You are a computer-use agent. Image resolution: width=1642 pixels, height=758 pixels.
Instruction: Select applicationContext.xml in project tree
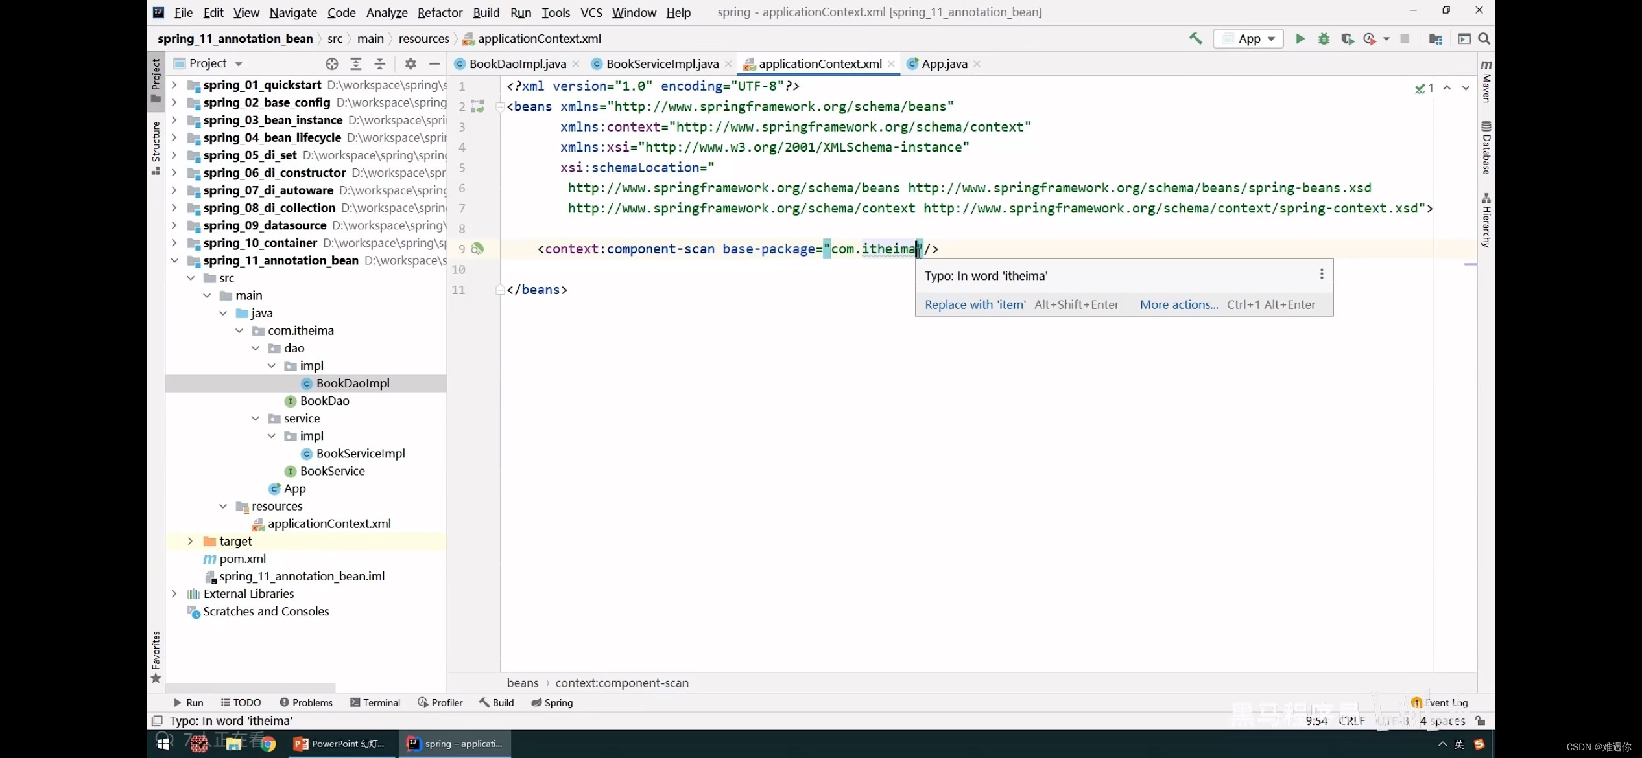click(329, 523)
